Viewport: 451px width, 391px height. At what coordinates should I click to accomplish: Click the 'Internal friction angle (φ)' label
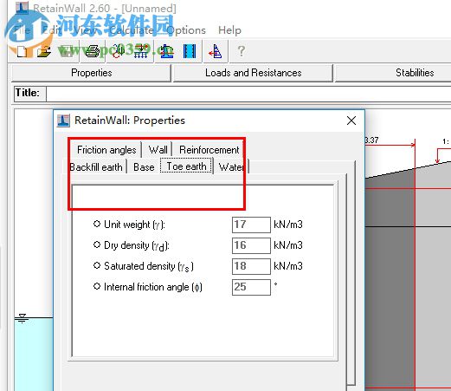click(x=153, y=287)
